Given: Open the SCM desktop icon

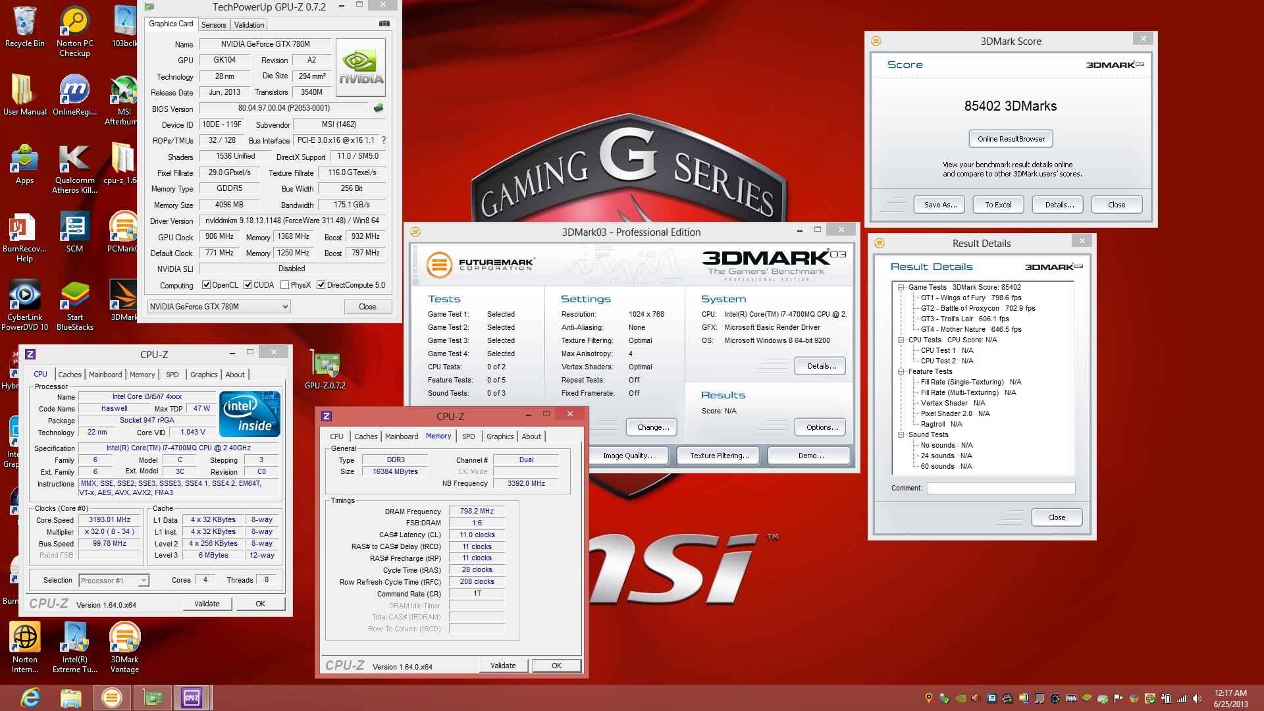Looking at the screenshot, I should [74, 232].
